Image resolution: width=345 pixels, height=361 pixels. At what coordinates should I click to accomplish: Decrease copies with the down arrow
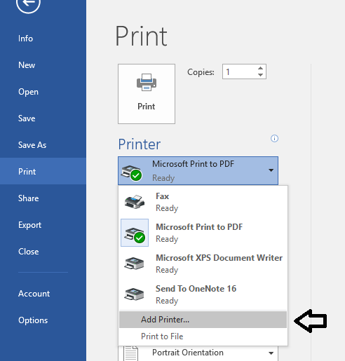pos(260,75)
